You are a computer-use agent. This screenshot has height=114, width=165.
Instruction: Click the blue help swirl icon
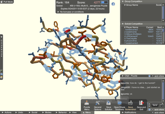click(x=113, y=4)
